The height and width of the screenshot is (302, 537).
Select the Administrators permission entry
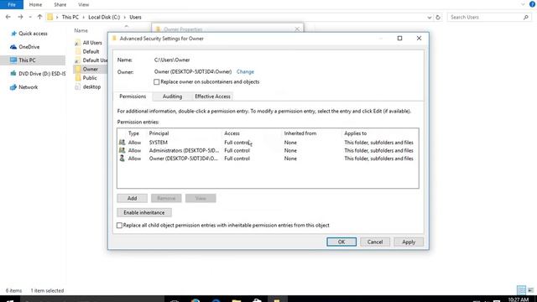[x=268, y=150]
